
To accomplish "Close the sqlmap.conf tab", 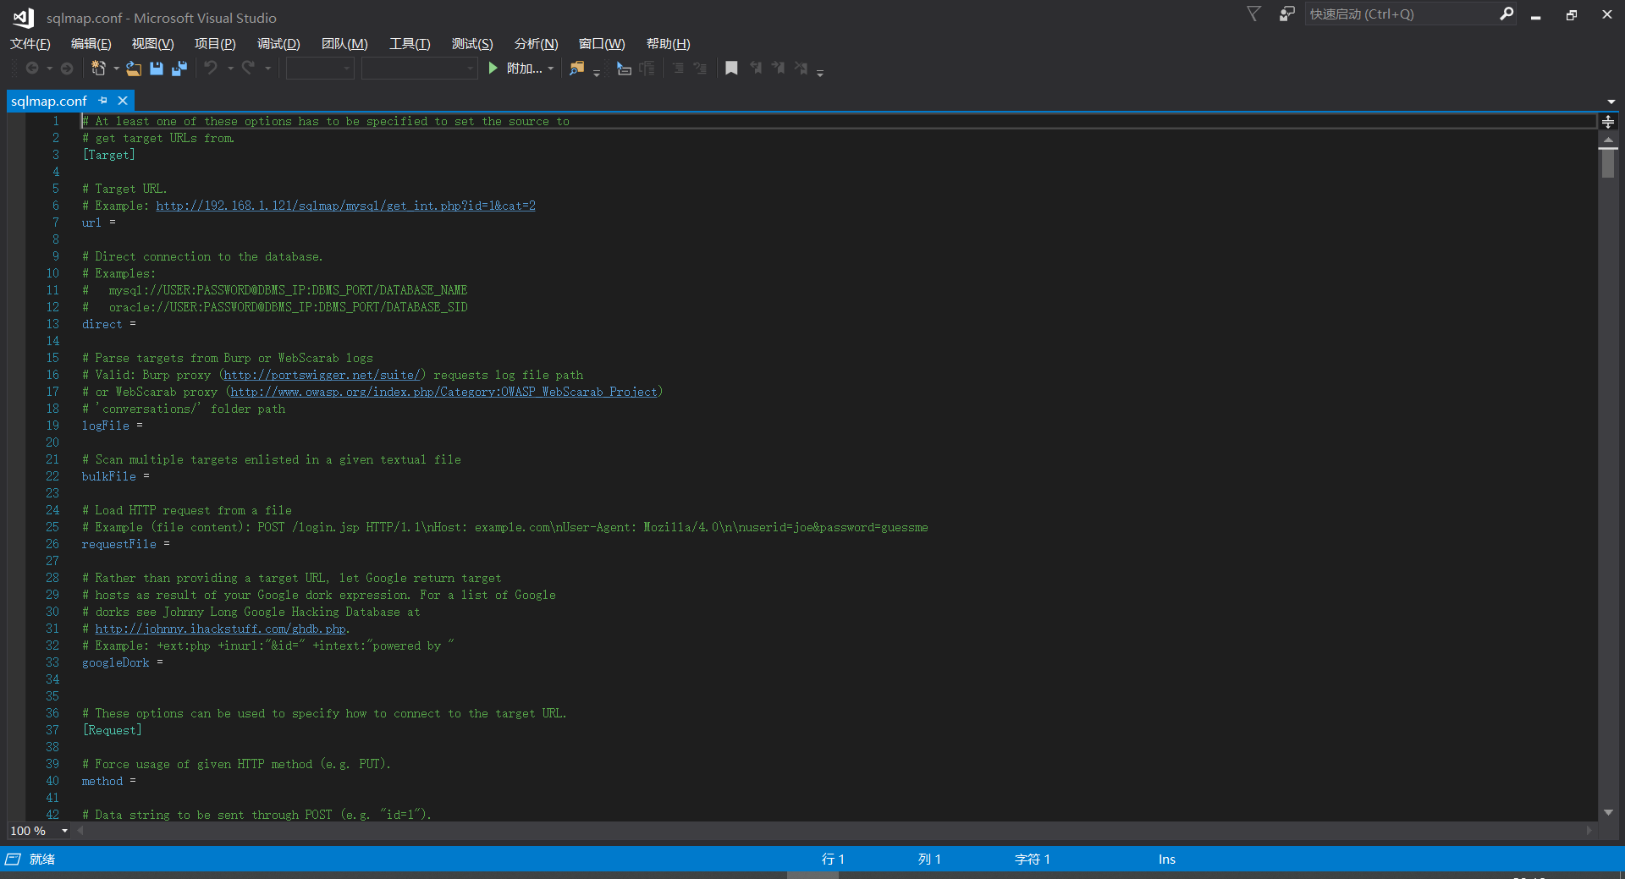I will point(123,101).
